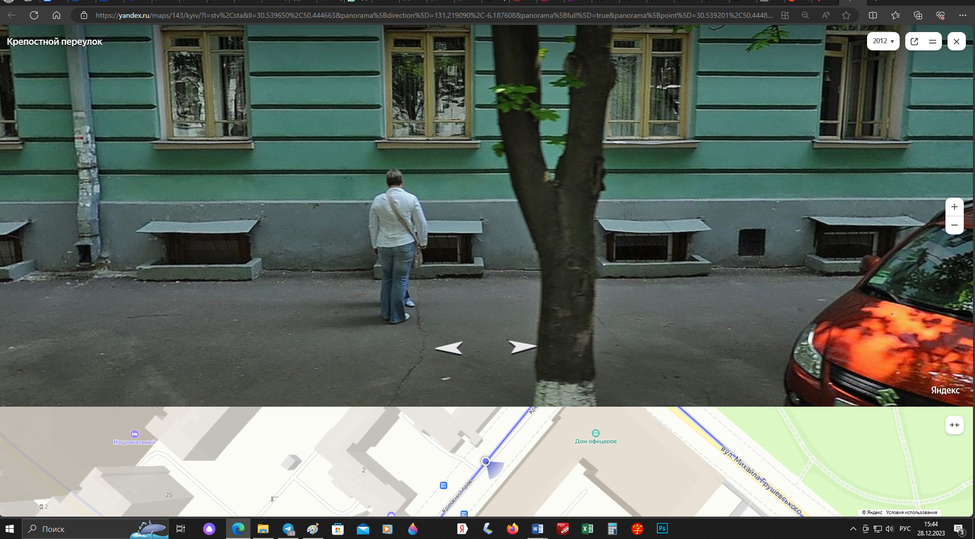Open Task View on taskbar

[181, 529]
